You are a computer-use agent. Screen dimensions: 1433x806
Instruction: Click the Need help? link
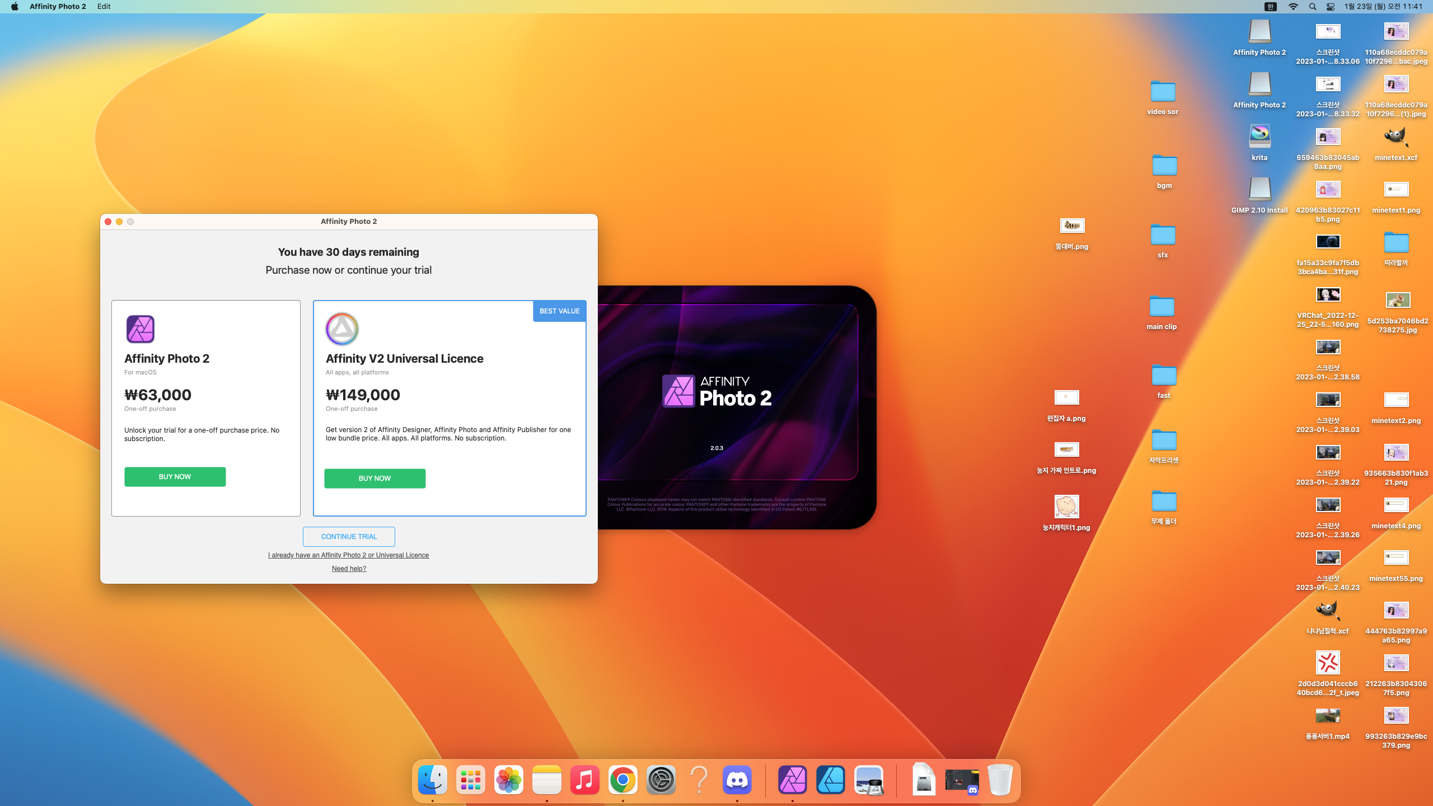tap(349, 569)
